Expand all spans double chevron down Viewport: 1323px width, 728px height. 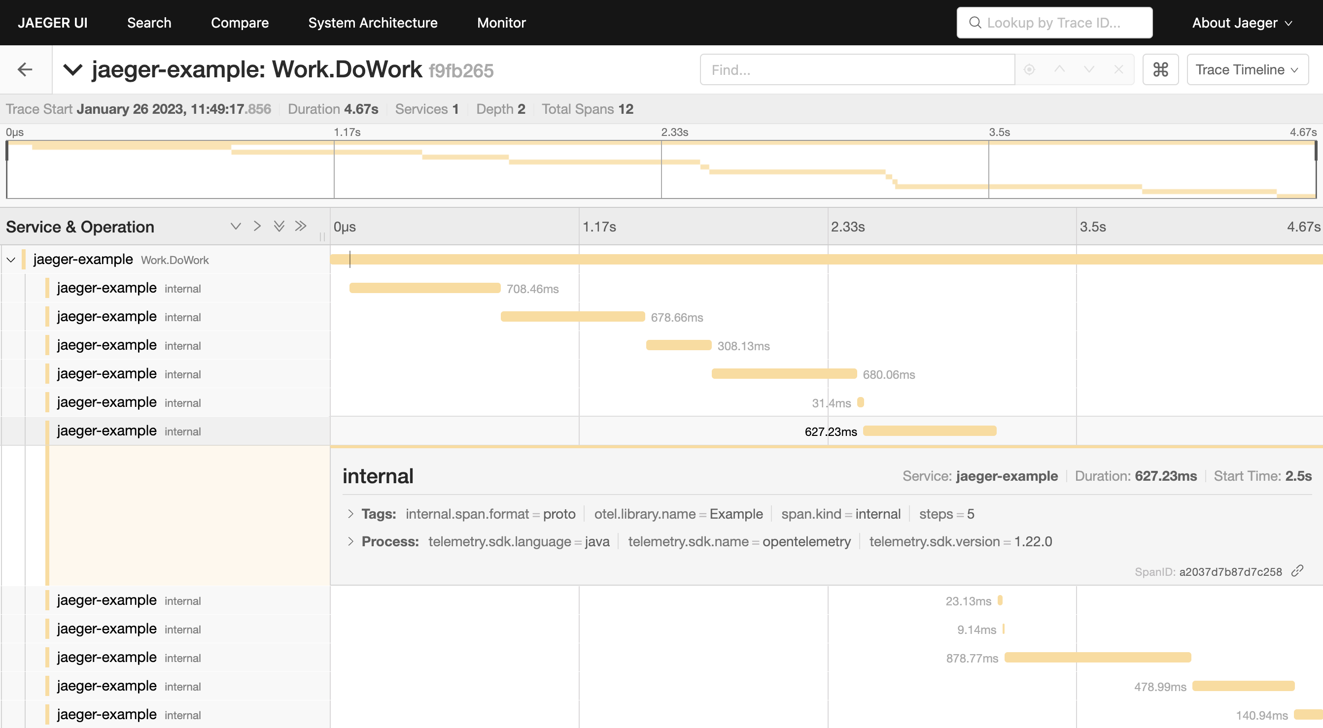click(x=279, y=226)
